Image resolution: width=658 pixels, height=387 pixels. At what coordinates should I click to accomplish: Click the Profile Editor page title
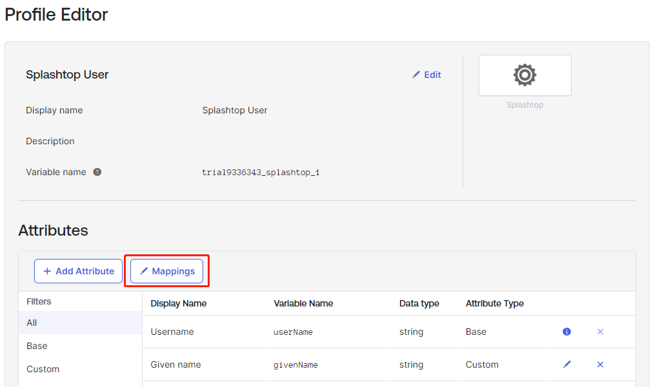click(x=56, y=15)
